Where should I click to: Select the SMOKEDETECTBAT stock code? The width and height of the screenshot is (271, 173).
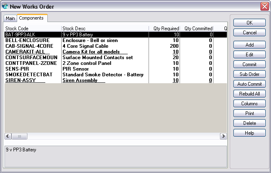coord(29,75)
